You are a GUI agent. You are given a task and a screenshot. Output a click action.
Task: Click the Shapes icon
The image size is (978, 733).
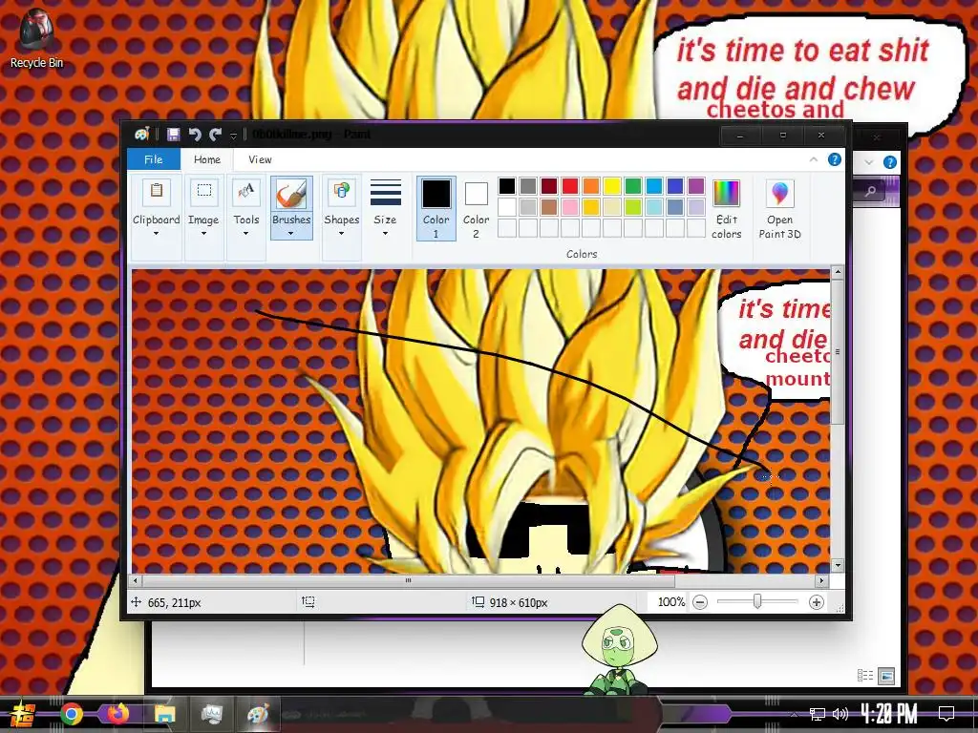[341, 192]
